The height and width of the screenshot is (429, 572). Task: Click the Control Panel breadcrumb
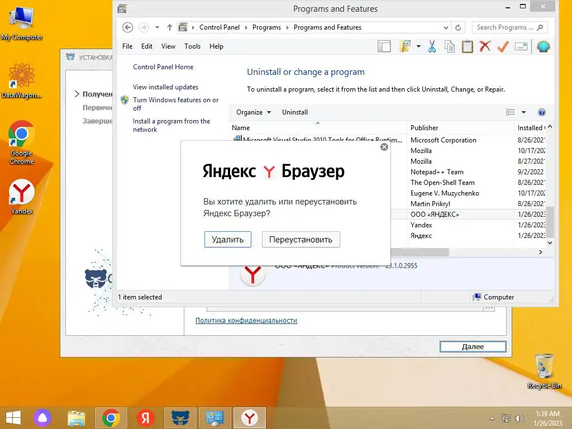point(219,27)
